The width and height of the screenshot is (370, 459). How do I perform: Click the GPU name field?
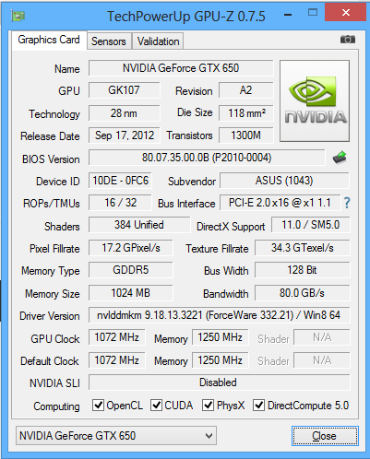click(181, 68)
